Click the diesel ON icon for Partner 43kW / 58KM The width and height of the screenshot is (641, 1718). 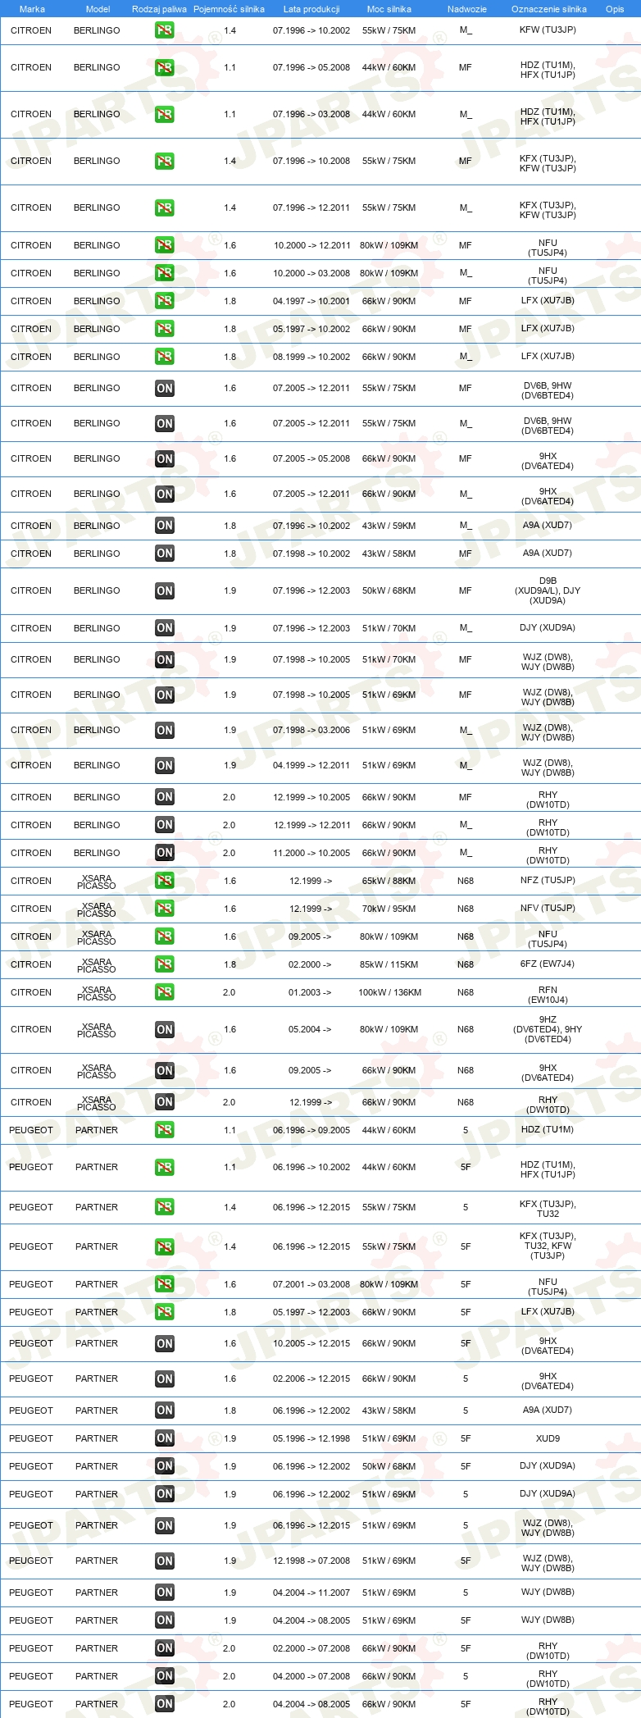pos(165,1410)
